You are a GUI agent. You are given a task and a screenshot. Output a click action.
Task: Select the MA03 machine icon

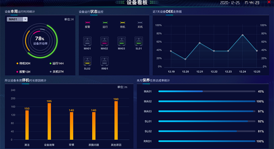pos(122,41)
